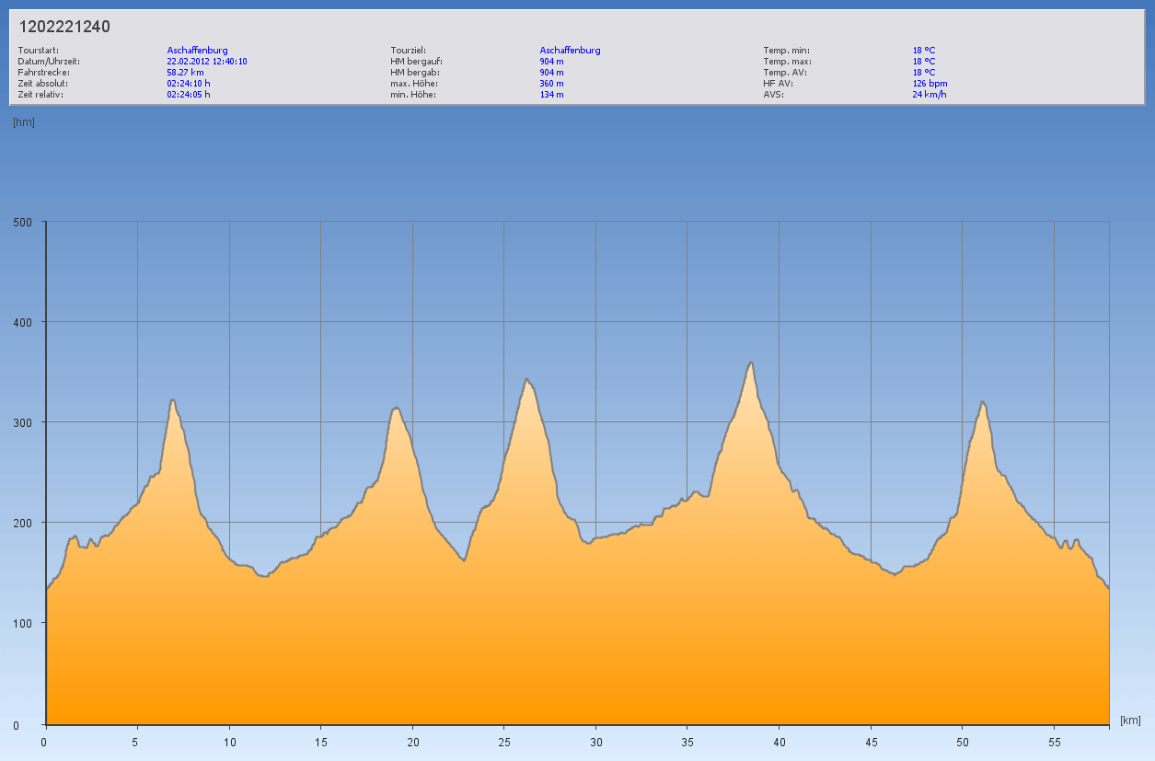Click the [km] horizontal axis unit label
The width and height of the screenshot is (1155, 761).
pos(1130,721)
